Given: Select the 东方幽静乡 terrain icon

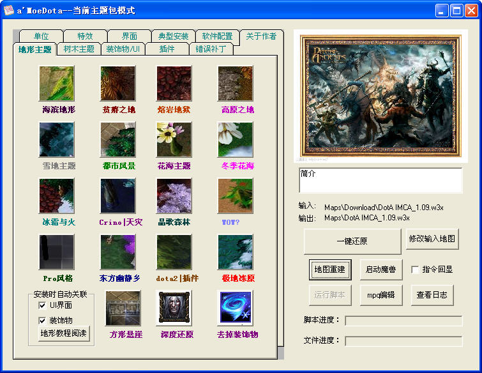Looking at the screenshot, I should [x=118, y=252].
